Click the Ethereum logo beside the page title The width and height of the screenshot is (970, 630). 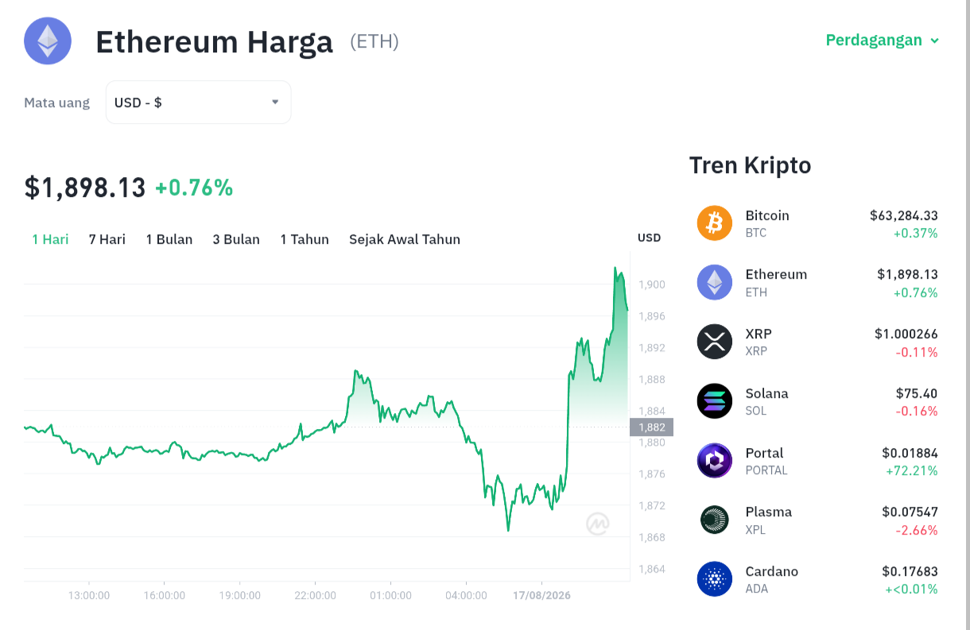[x=48, y=41]
